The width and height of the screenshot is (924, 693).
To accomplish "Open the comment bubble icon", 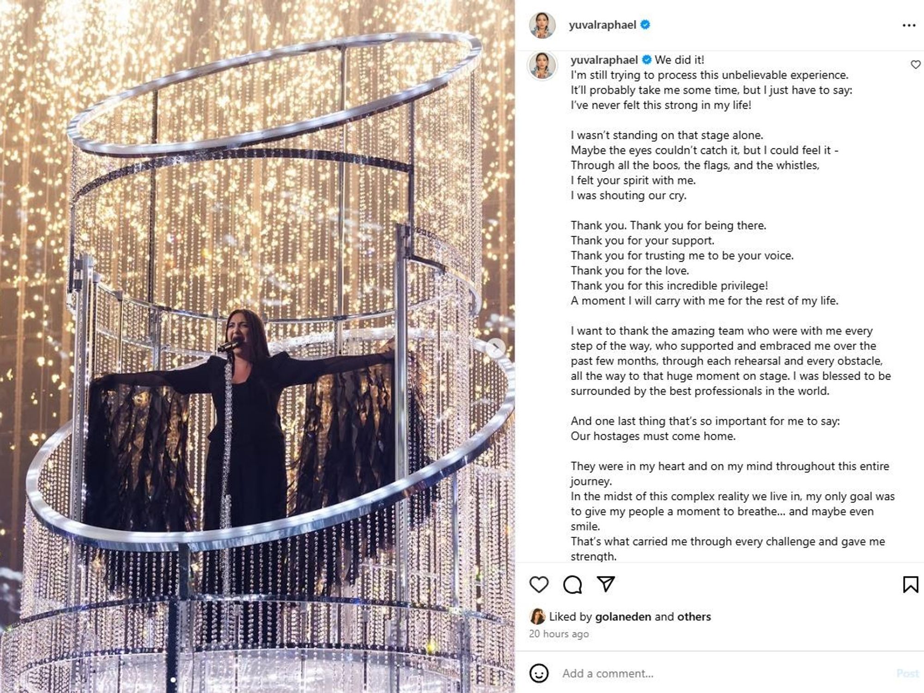I will [572, 585].
